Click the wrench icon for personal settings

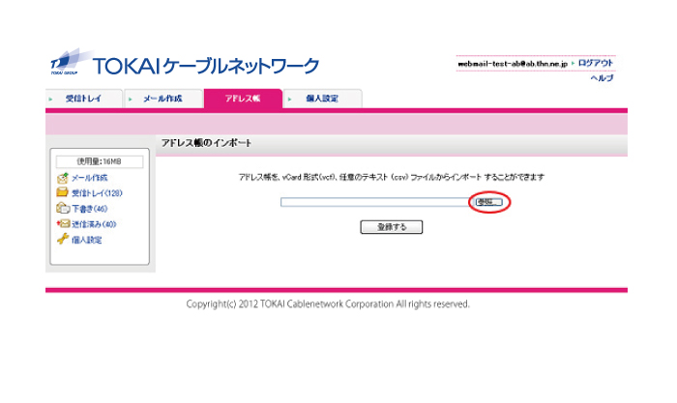point(63,239)
